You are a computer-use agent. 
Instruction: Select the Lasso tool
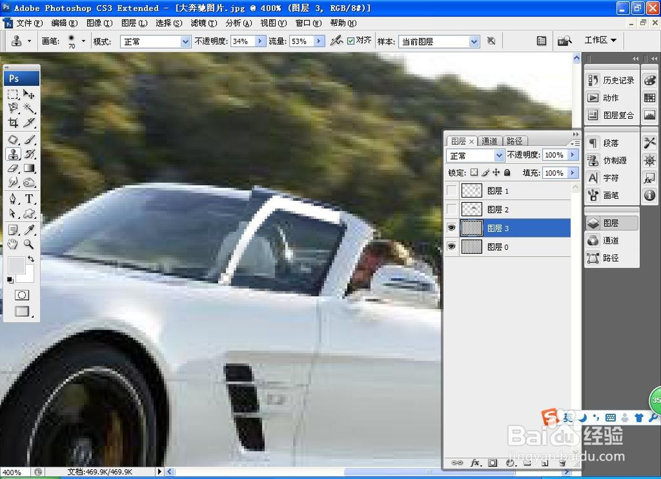(x=13, y=108)
